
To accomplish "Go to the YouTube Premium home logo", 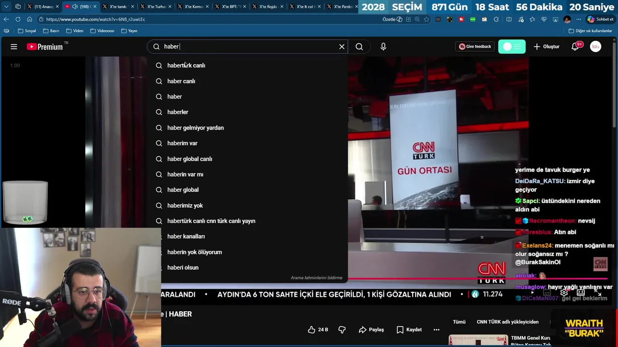I will pos(45,47).
